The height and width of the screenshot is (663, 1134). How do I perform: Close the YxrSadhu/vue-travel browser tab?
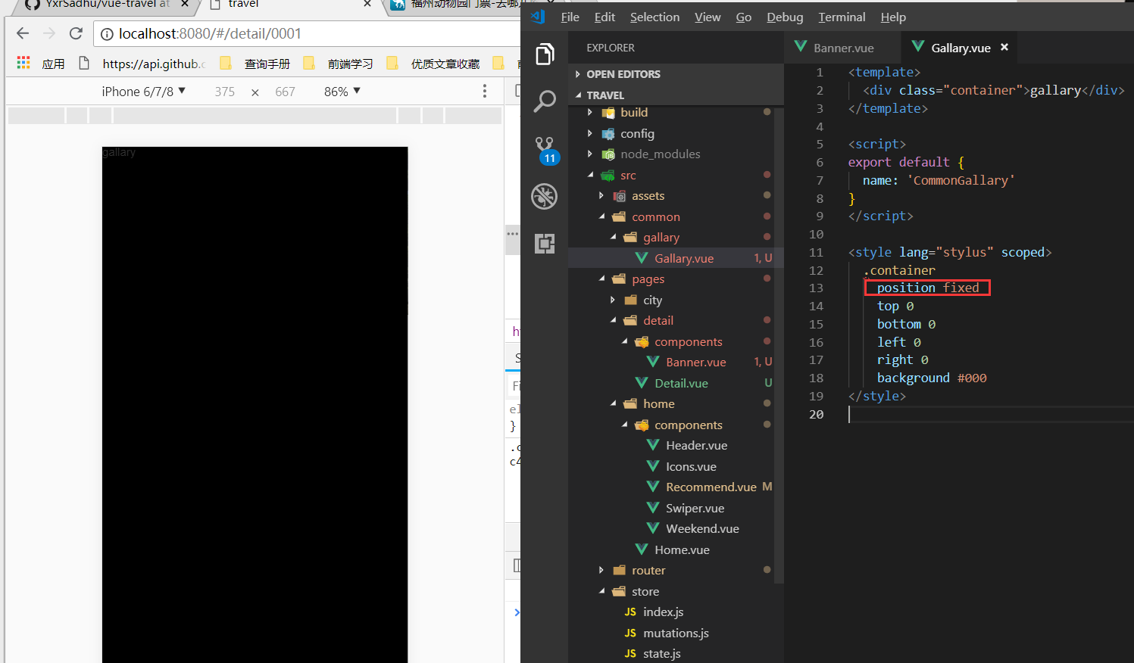pyautogui.click(x=185, y=4)
